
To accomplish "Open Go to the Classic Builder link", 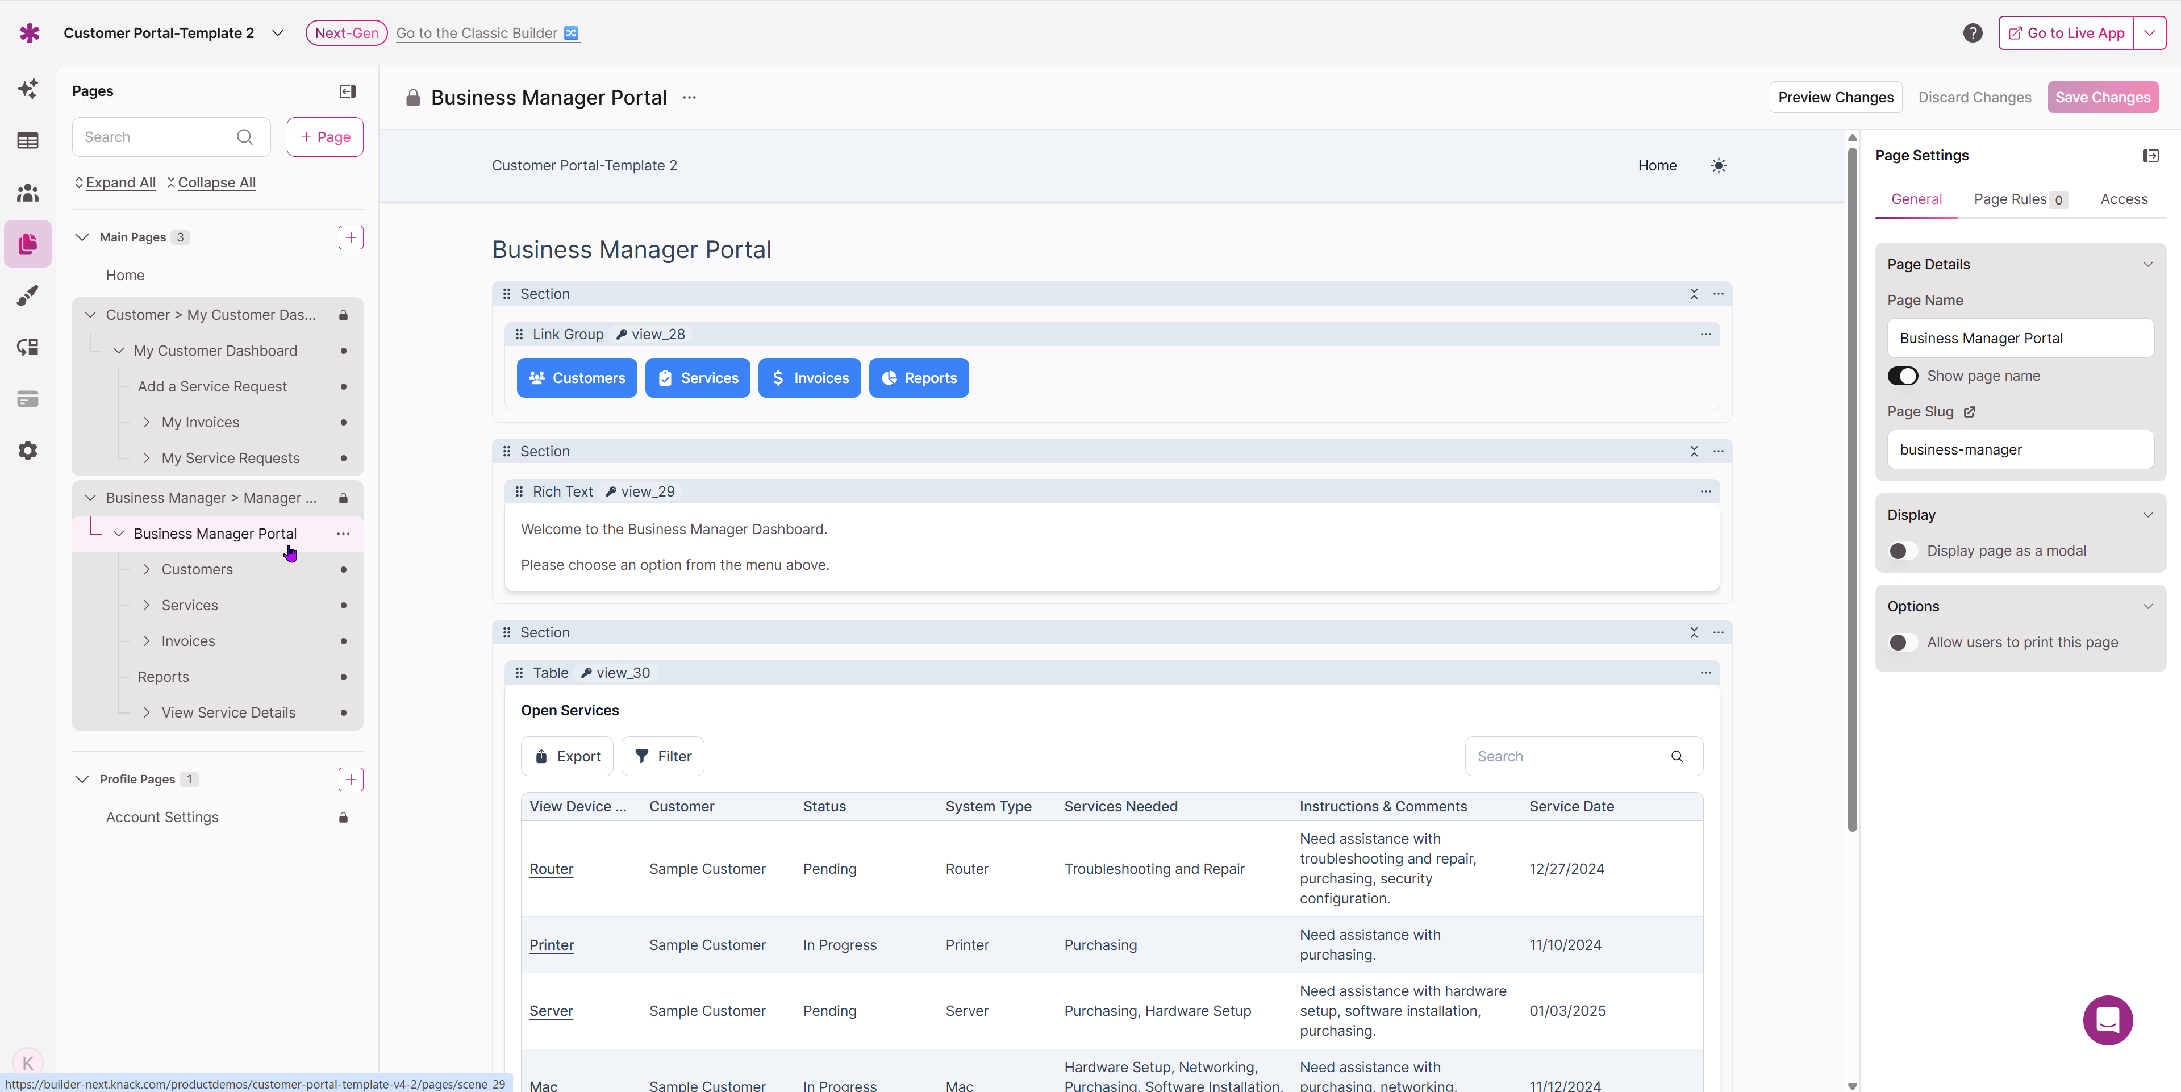I will click(487, 33).
